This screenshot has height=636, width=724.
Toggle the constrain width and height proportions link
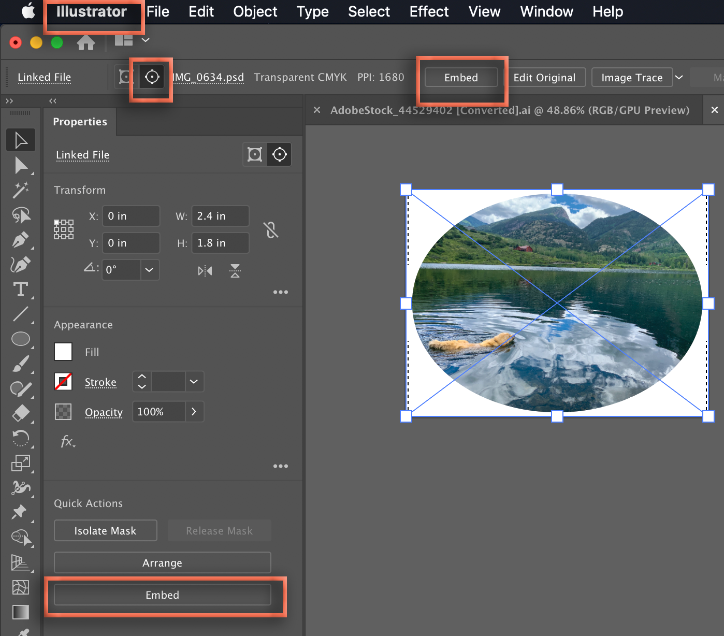(271, 229)
